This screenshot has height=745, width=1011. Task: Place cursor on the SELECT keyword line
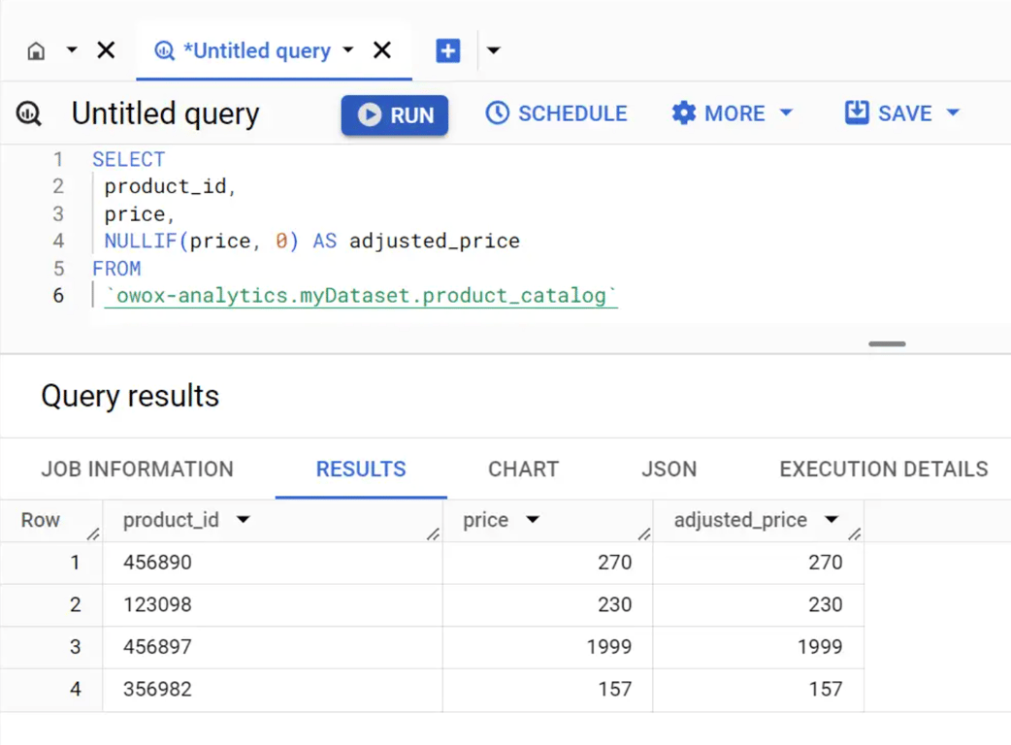[128, 159]
